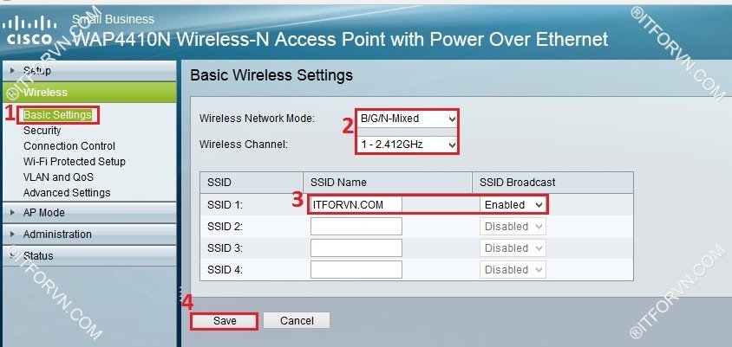
Task: Expand the AP Mode section
Action: pyautogui.click(x=43, y=212)
